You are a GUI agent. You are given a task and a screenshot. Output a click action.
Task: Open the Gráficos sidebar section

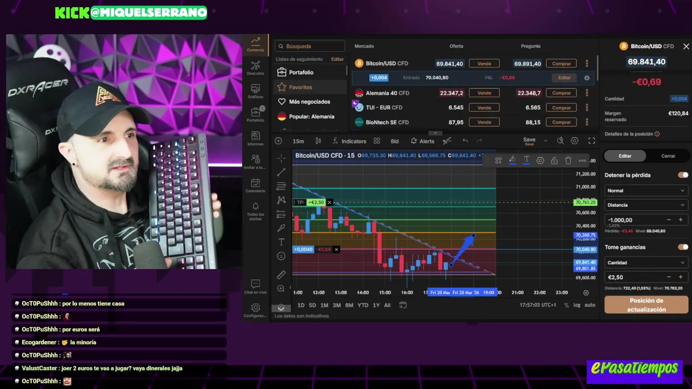[256, 91]
